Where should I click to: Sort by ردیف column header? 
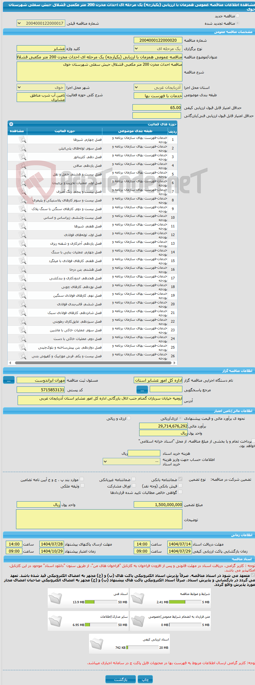point(173,131)
